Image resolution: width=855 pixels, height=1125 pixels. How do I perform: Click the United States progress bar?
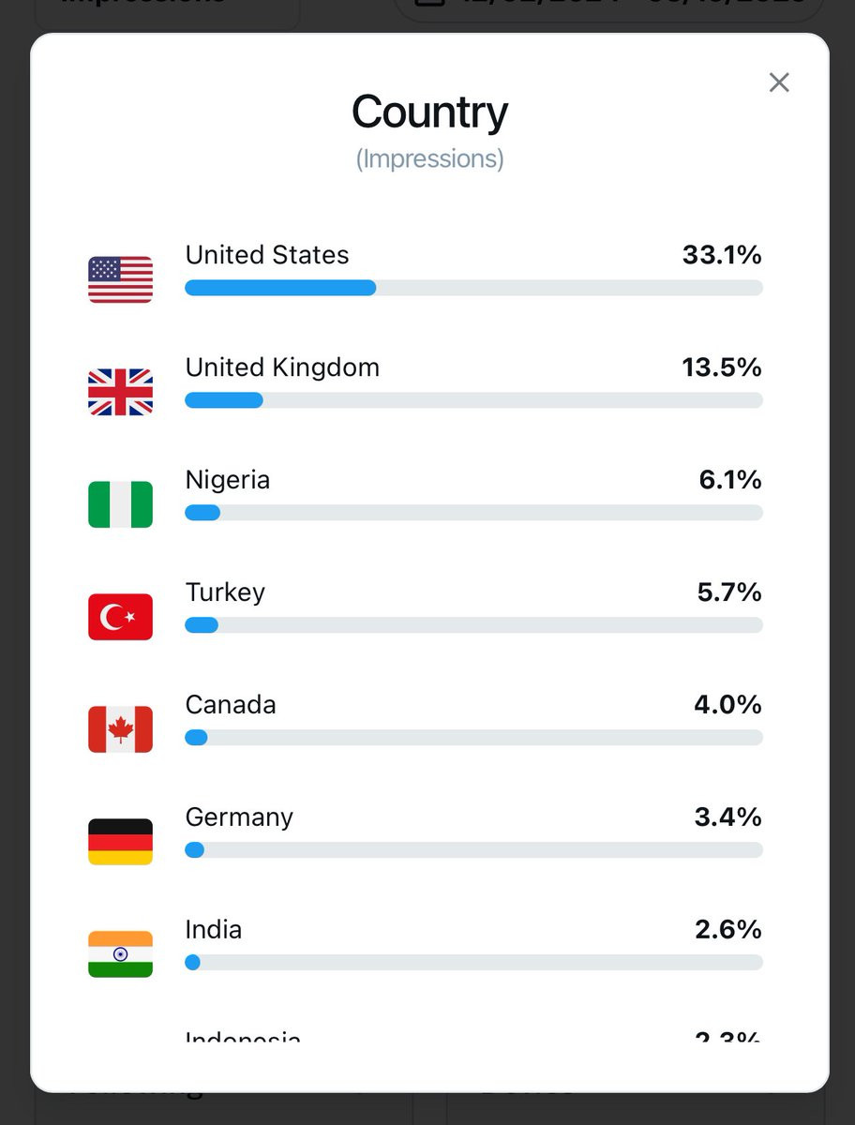[x=473, y=288]
